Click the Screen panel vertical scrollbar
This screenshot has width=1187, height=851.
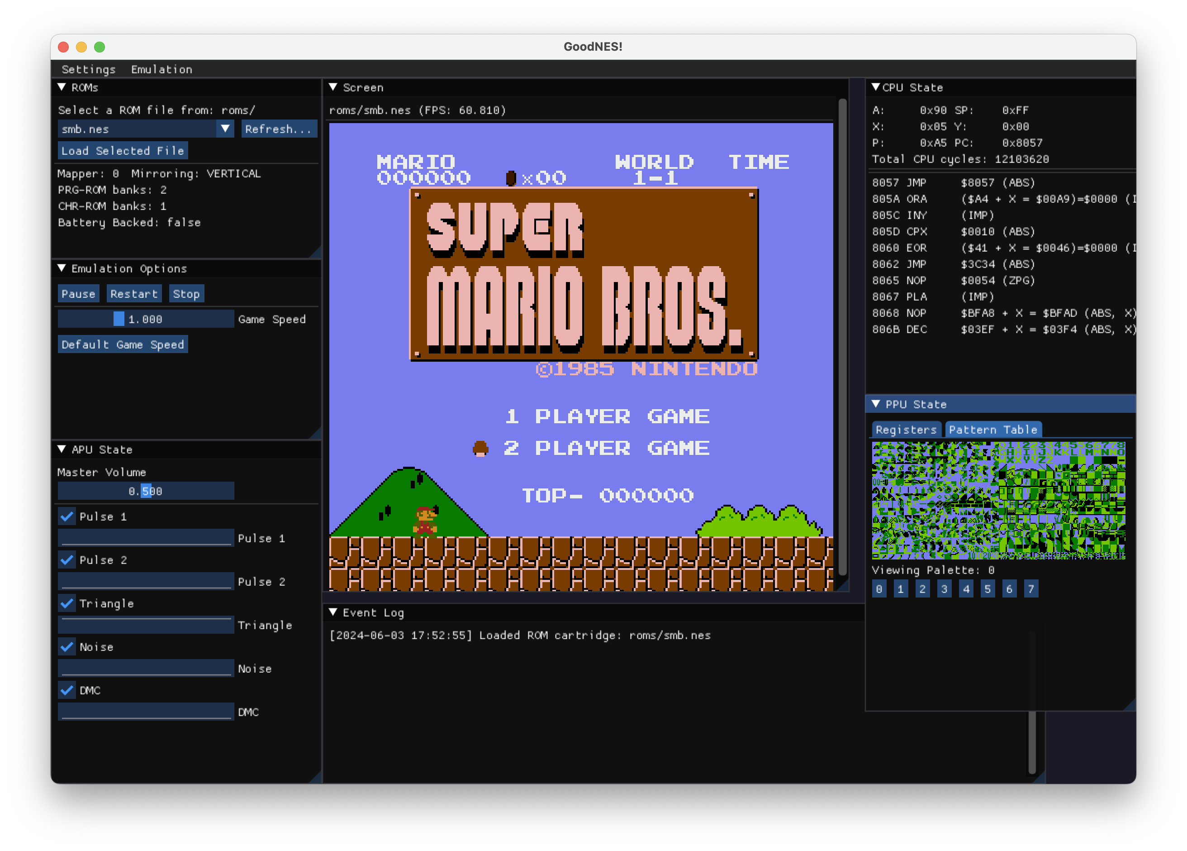tap(842, 338)
